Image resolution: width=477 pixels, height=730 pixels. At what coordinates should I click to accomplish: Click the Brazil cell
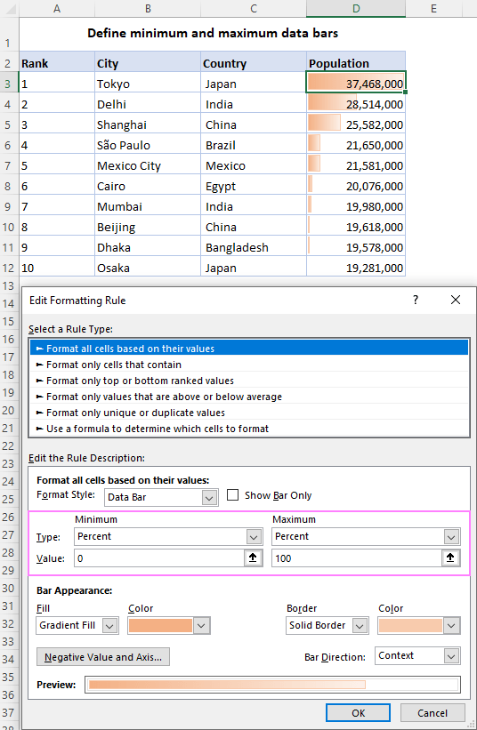click(254, 145)
